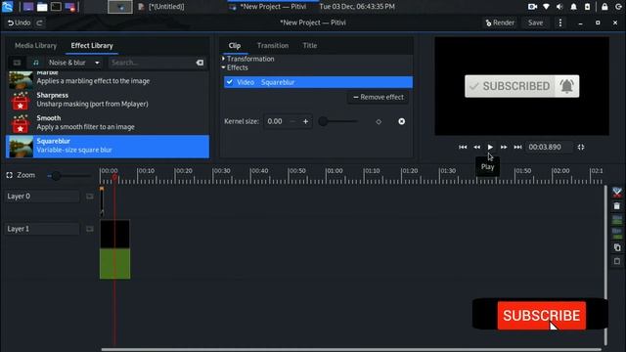Open the Noise & blur category dropdown

click(74, 63)
